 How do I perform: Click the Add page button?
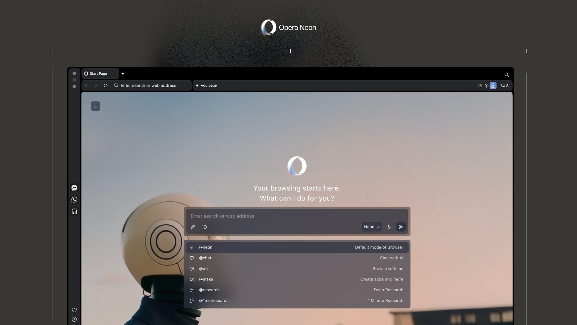[x=206, y=85]
